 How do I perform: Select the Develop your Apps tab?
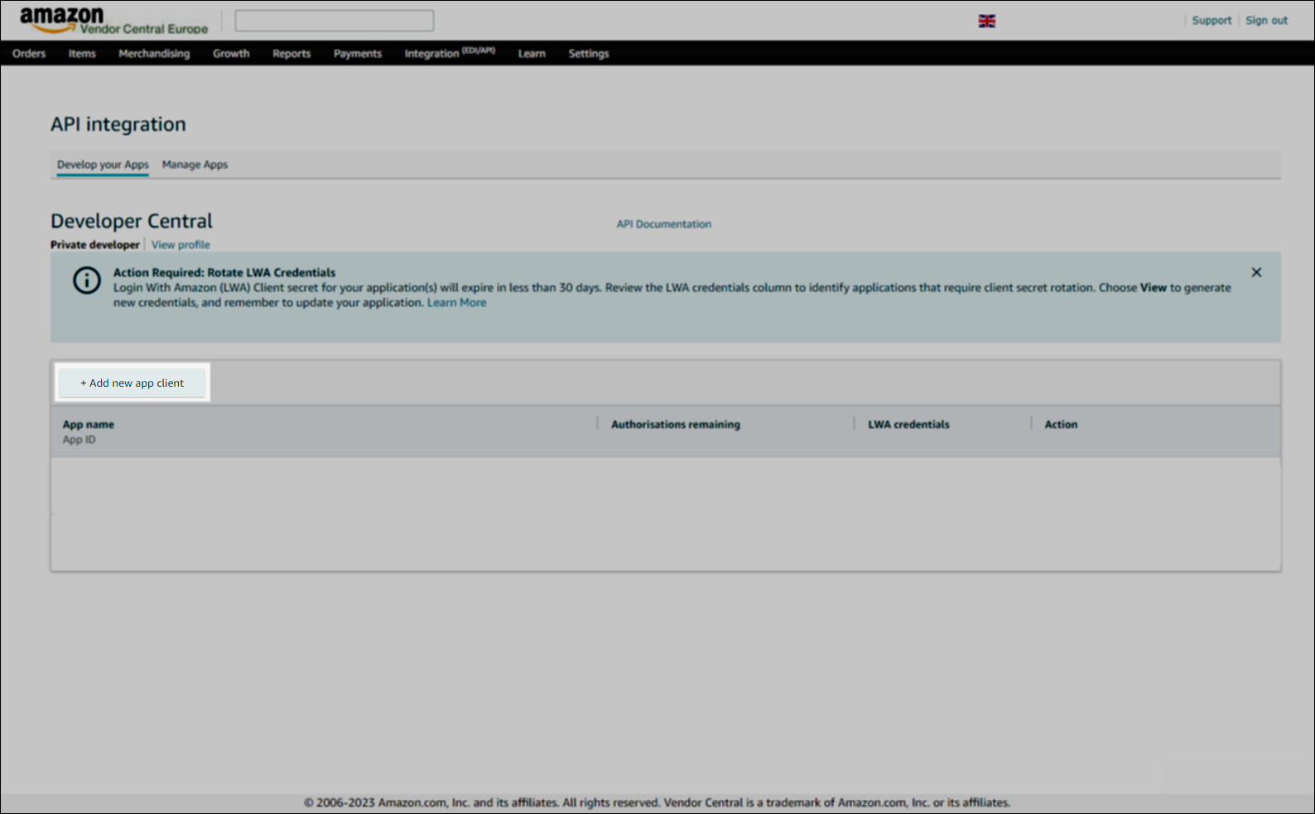click(103, 165)
